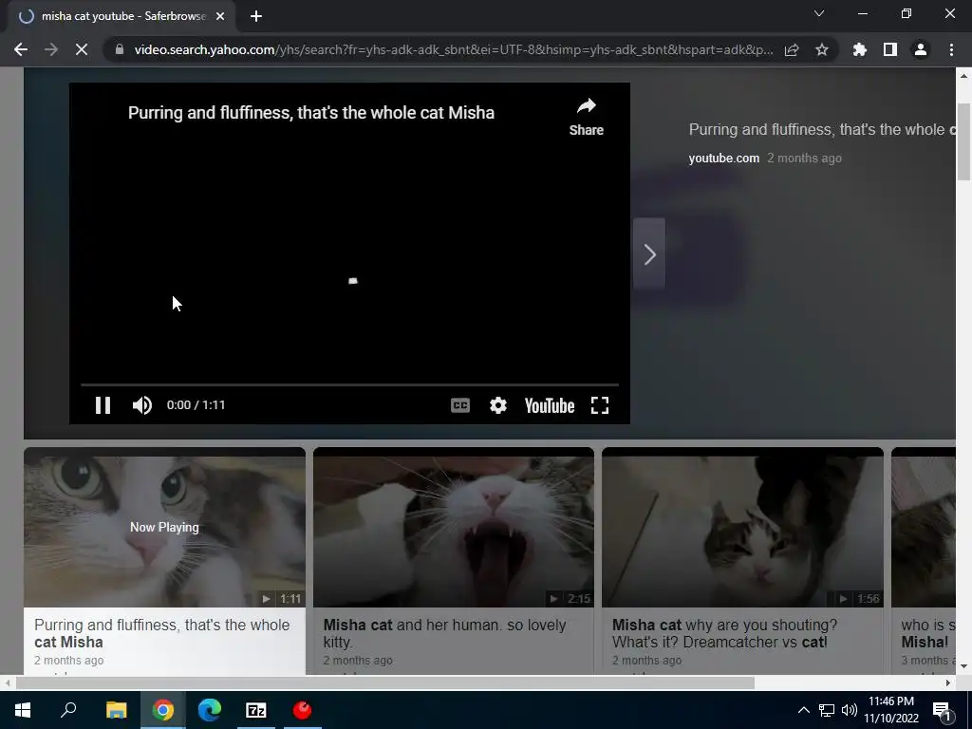Open the red recorder app on taskbar
The height and width of the screenshot is (729, 972).
[x=303, y=710]
